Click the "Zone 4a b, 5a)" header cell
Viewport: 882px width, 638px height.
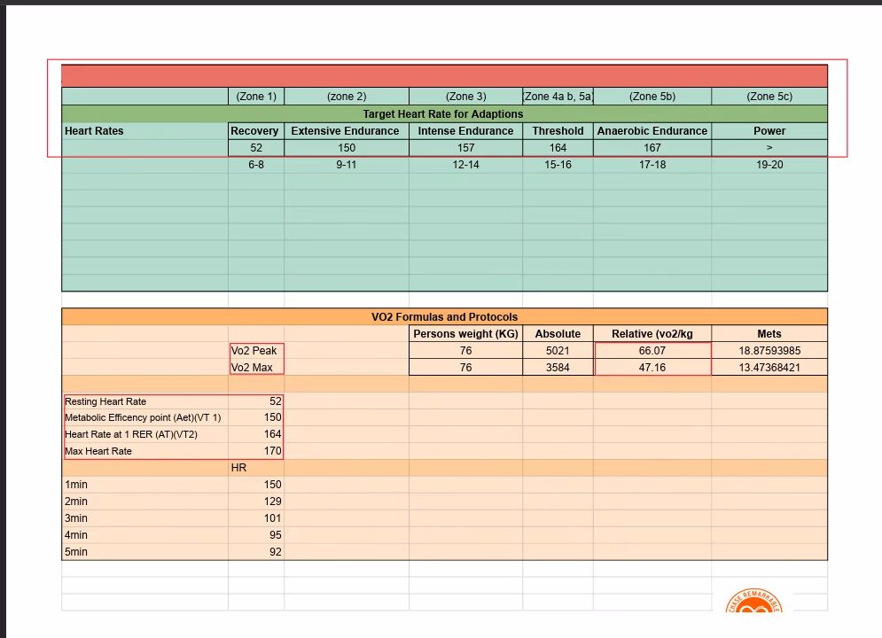point(558,96)
